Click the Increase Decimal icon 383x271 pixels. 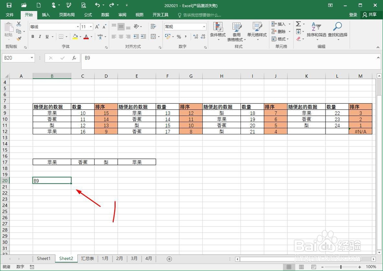(x=196, y=37)
